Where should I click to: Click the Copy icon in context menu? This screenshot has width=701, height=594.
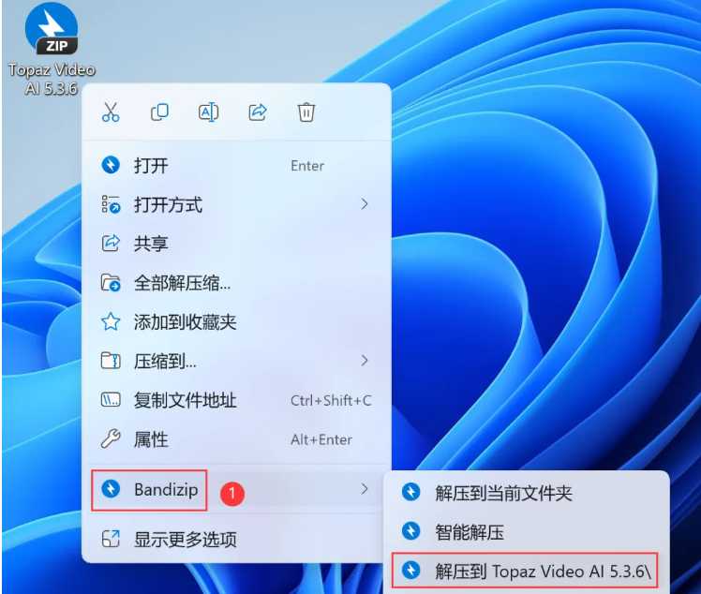pos(160,112)
